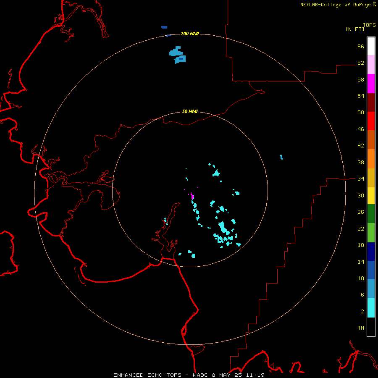Click the 30 tick label on the scale
Image resolution: width=378 pixels, height=378 pixels.
tap(361, 195)
